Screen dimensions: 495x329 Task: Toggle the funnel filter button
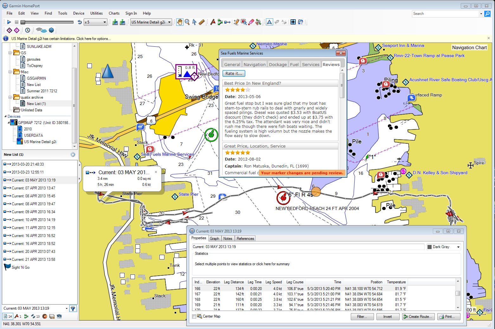click(73, 308)
